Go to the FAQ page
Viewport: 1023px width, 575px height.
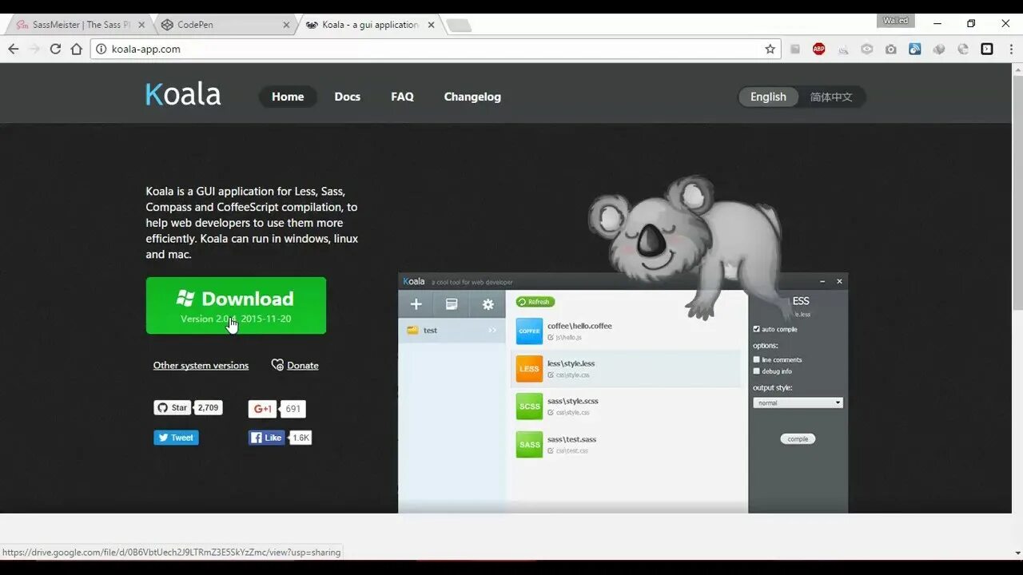(x=402, y=97)
